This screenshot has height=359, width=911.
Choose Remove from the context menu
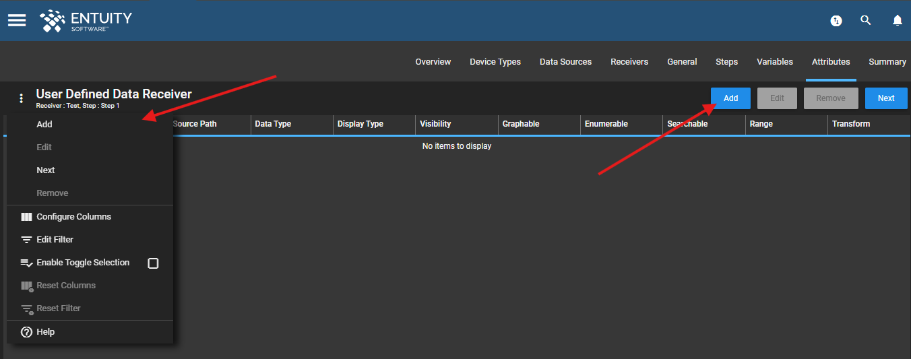90,193
